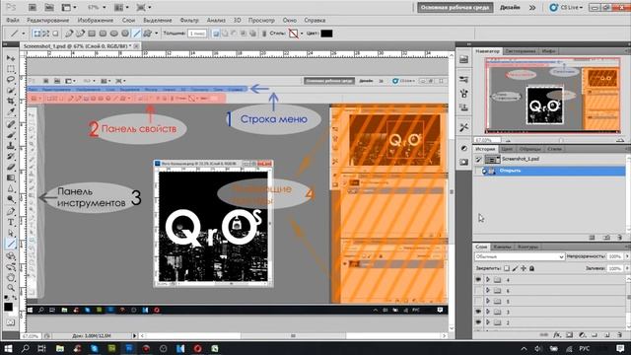Expand layer group 2
This screenshot has width=631, height=355.
488,322
